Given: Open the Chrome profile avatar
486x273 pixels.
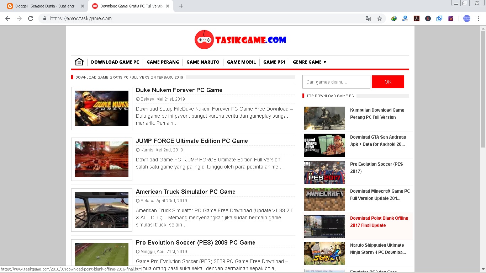Looking at the screenshot, I should 467,18.
